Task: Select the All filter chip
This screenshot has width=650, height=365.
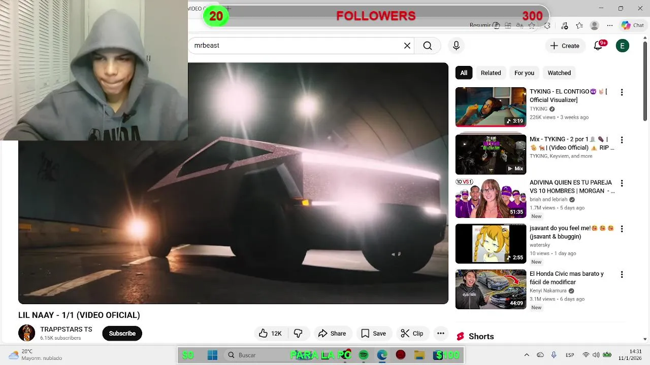Action: 464,73
